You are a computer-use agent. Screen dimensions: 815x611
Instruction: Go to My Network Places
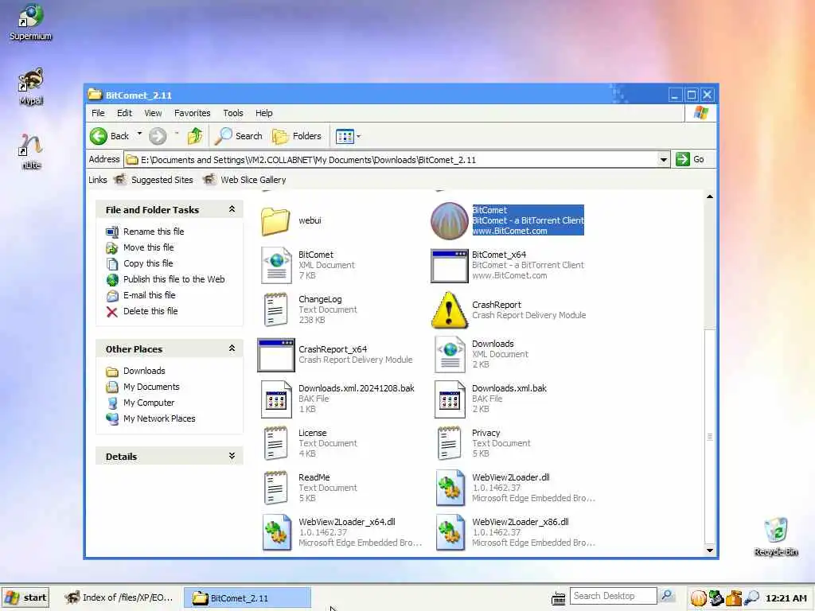150,418
